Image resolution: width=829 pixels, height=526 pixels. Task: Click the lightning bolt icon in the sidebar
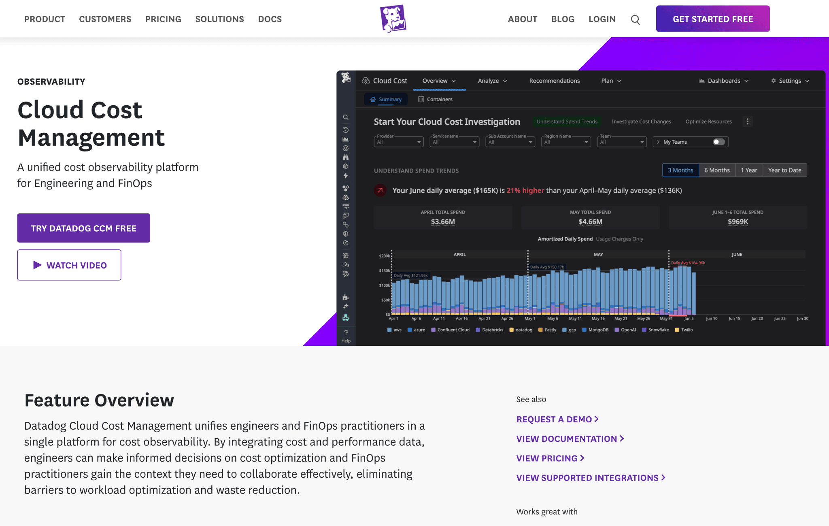(x=346, y=176)
